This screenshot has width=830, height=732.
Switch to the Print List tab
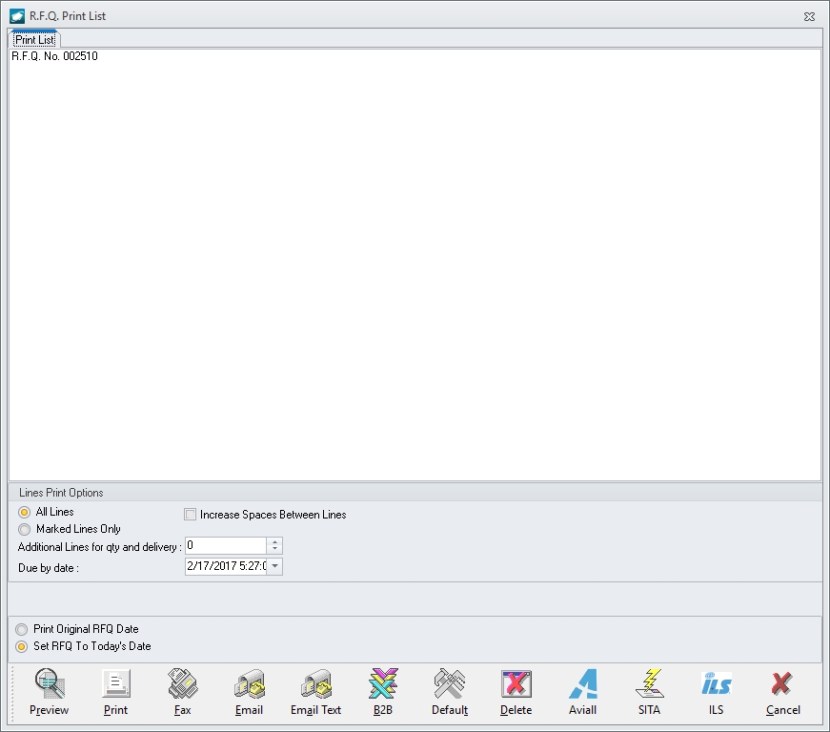(x=34, y=40)
